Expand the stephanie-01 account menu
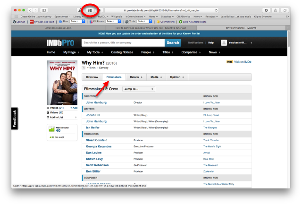 [x=252, y=43]
